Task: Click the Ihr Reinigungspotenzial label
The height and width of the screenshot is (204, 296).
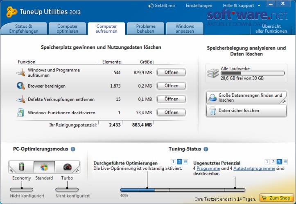Action: tap(73, 125)
